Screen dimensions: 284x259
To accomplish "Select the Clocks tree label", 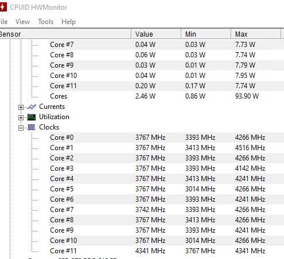I will point(49,127).
